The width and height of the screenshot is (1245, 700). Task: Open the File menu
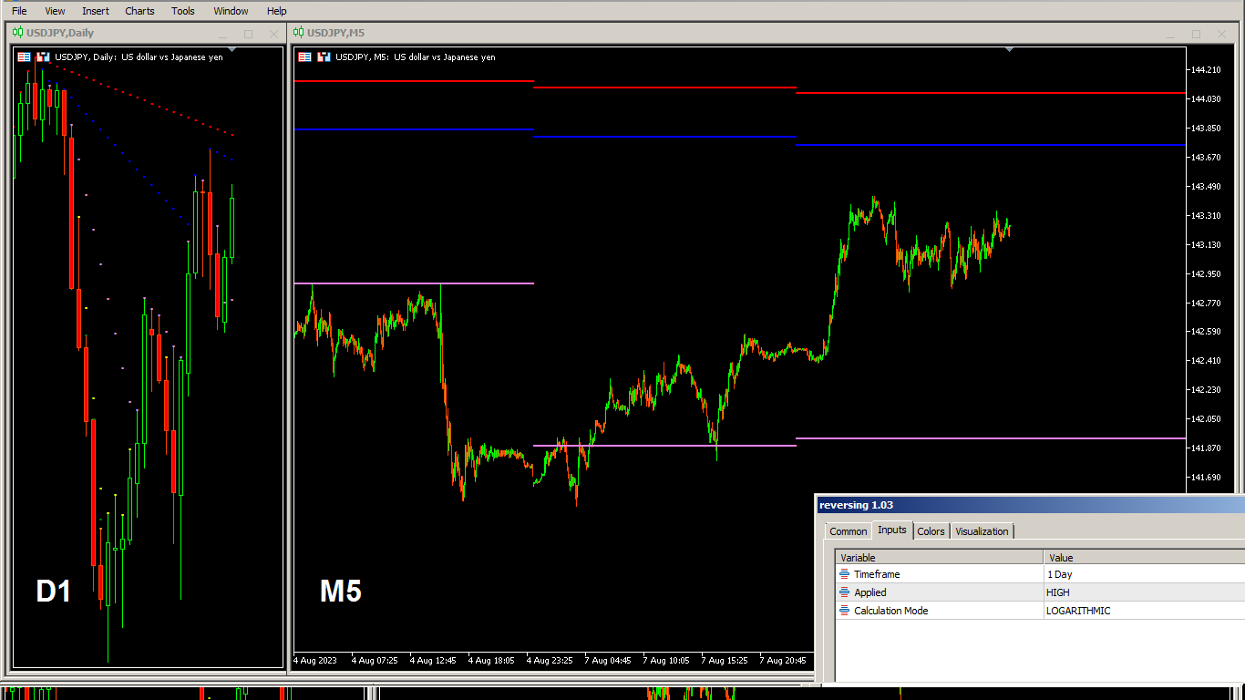[19, 11]
